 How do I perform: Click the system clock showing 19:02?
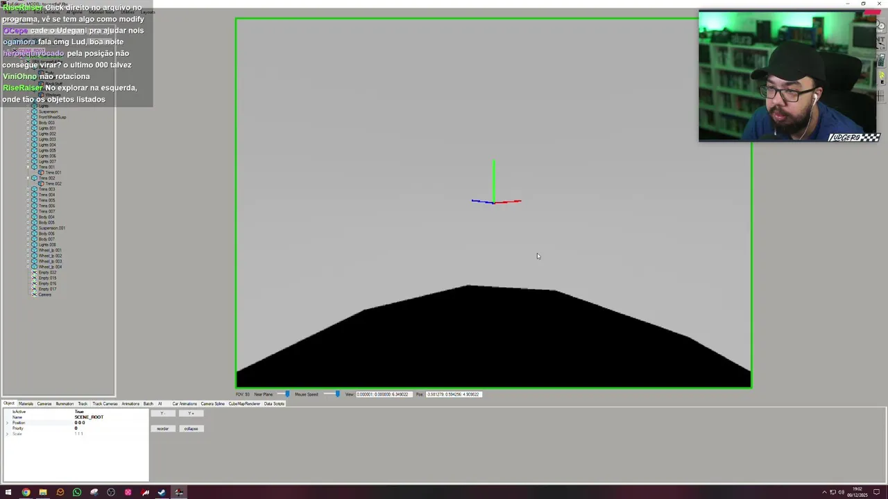click(857, 489)
